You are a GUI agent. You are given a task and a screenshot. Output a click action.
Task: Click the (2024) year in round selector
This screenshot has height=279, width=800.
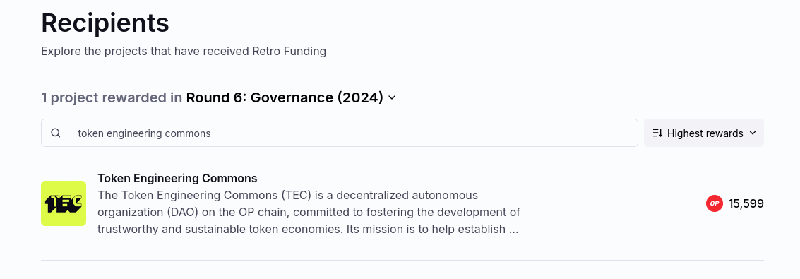(x=360, y=97)
